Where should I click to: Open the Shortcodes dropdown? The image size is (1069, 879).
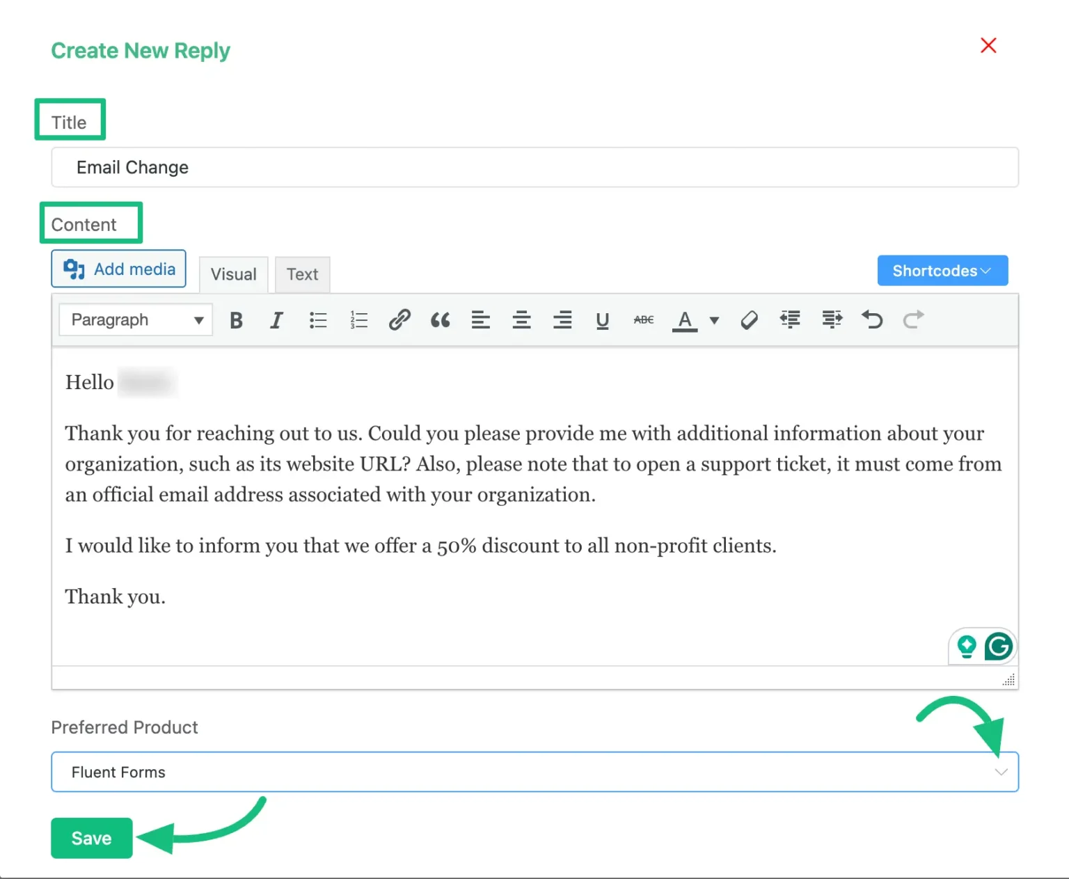pyautogui.click(x=942, y=271)
